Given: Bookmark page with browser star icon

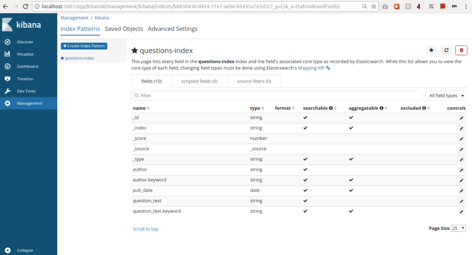Looking at the screenshot, I should coord(373,6).
